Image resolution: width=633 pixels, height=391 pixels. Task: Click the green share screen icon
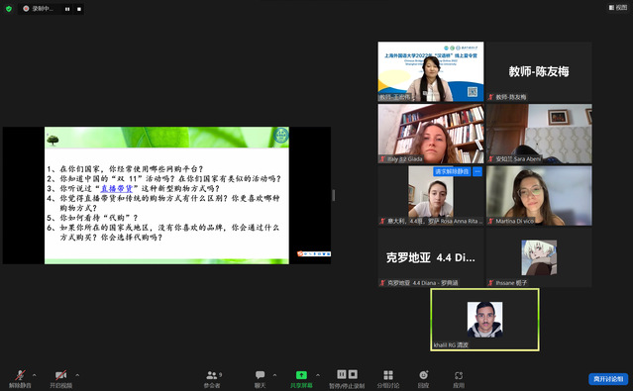301,375
